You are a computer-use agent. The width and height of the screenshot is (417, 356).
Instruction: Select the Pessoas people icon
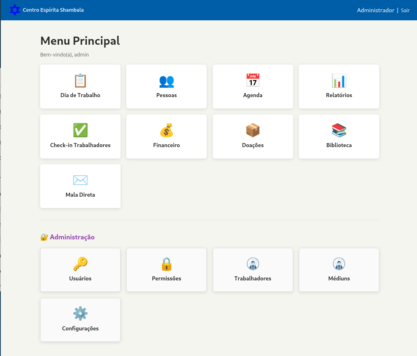pos(166,80)
